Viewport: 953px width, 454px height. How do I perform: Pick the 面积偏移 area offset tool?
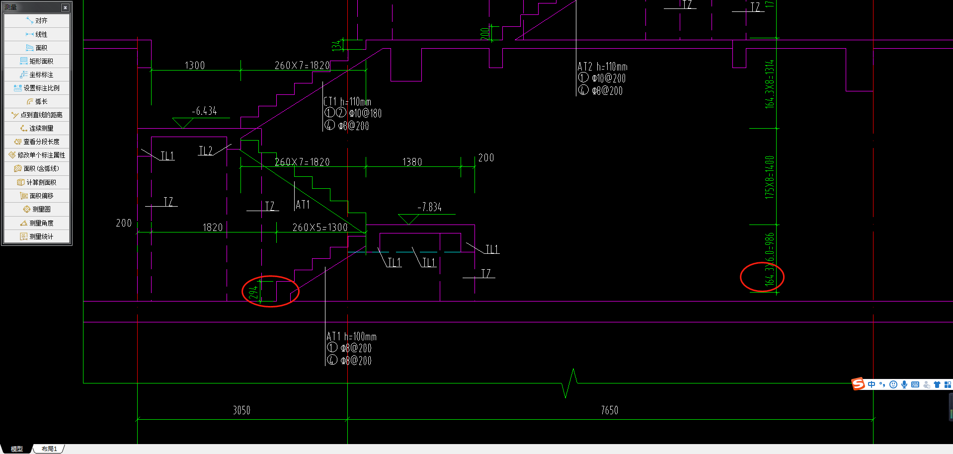point(37,196)
